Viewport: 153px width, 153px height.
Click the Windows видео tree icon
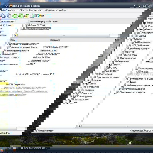[132, 42]
